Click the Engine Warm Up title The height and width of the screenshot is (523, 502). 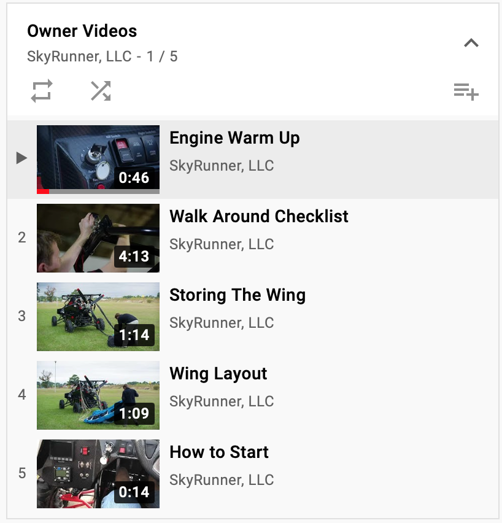[x=234, y=138]
